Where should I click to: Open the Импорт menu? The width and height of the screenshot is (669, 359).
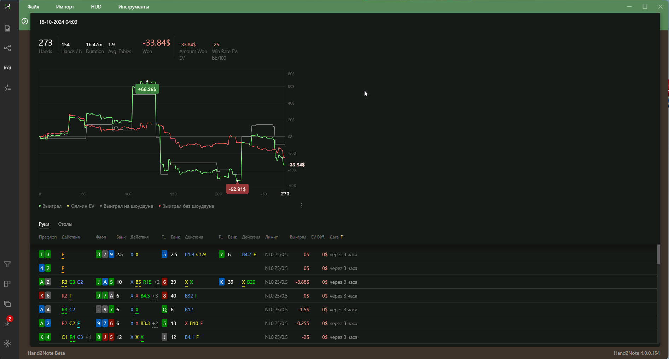coord(65,7)
